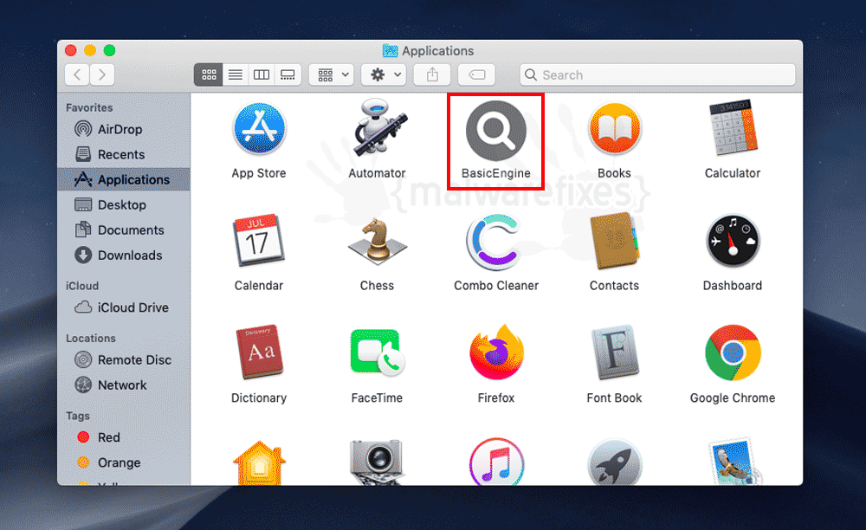
Task: Click the green zoom window button
Action: [x=109, y=51]
